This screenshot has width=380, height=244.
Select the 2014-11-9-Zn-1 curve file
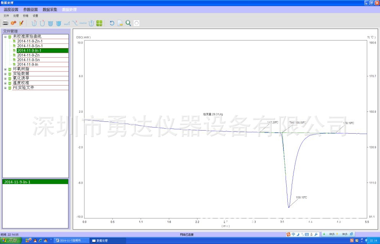click(30, 41)
